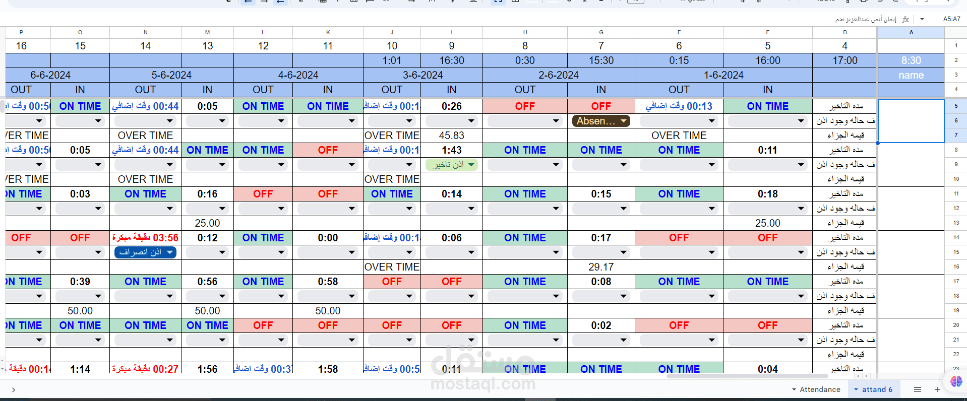Click the 3-6-2024 date header
967x401 pixels.
(x=422, y=75)
